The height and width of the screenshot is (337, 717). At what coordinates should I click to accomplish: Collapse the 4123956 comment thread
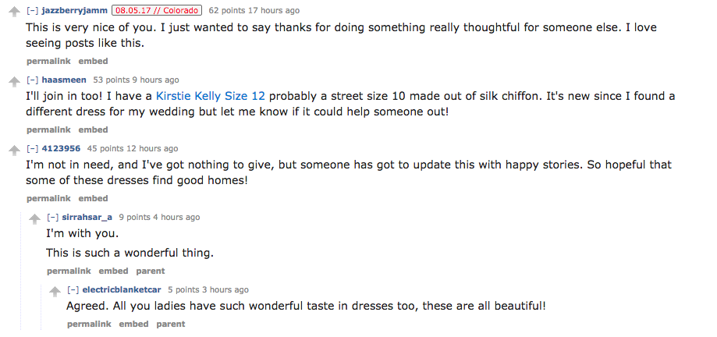pos(33,148)
